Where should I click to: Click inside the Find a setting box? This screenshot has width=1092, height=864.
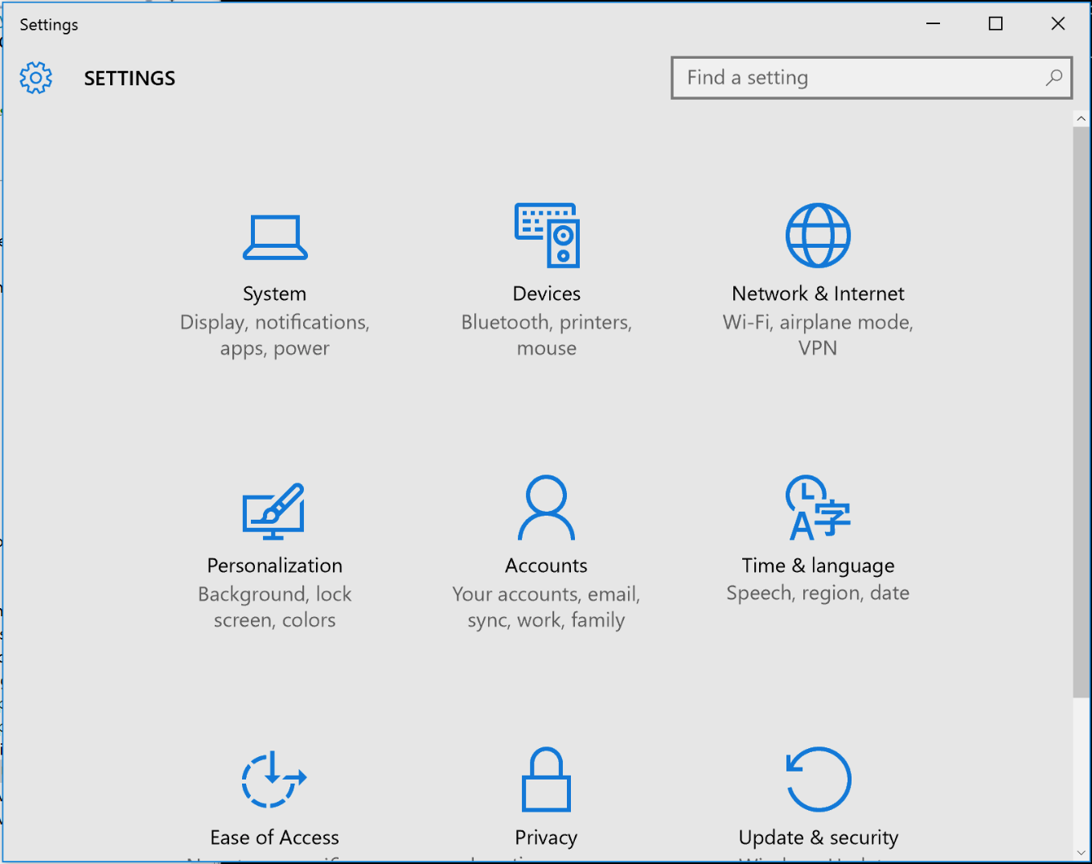852,78
